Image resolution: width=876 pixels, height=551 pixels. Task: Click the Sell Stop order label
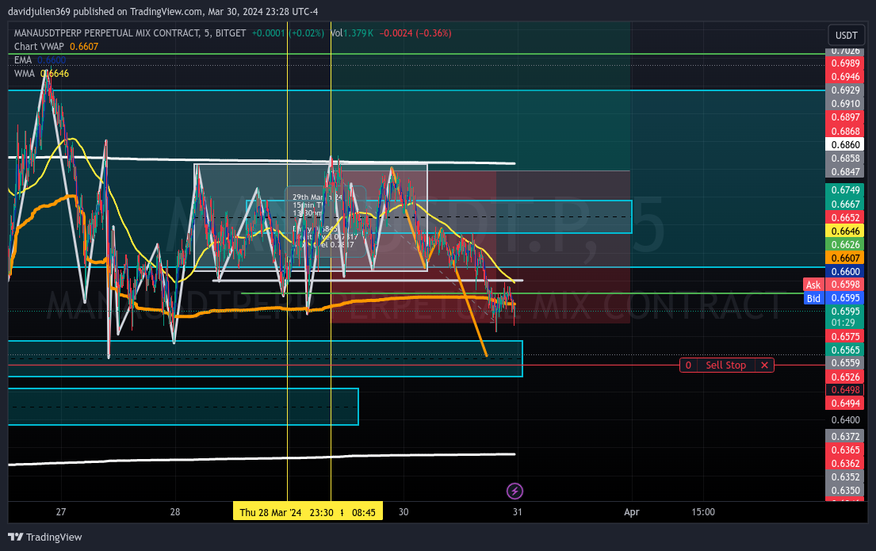pyautogui.click(x=725, y=365)
